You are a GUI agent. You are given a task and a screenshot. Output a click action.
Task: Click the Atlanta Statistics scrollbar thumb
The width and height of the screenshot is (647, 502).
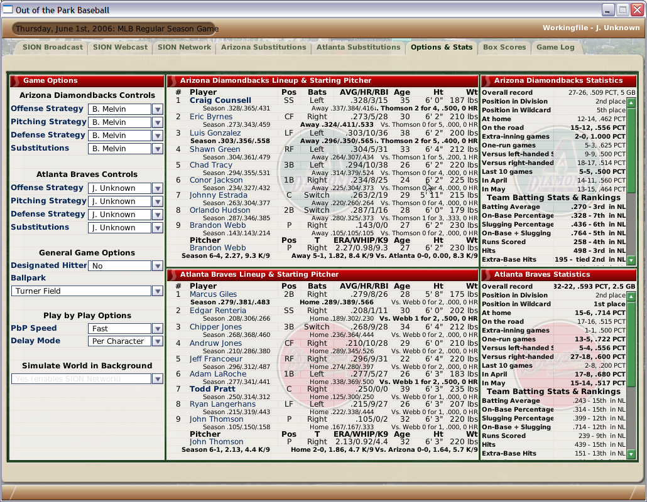pos(631,344)
